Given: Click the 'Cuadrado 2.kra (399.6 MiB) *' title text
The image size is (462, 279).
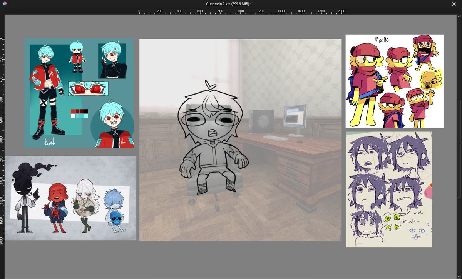Looking at the screenshot, I should coord(229,3).
